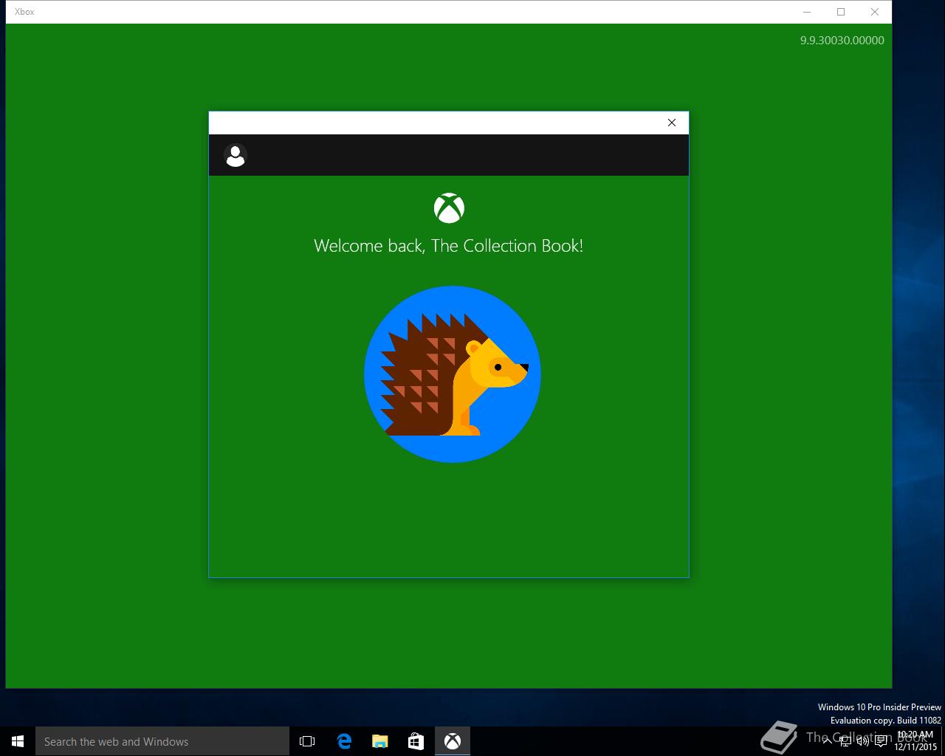Click Show Desktop sliver at taskbar end
The image size is (945, 756).
tap(943, 741)
